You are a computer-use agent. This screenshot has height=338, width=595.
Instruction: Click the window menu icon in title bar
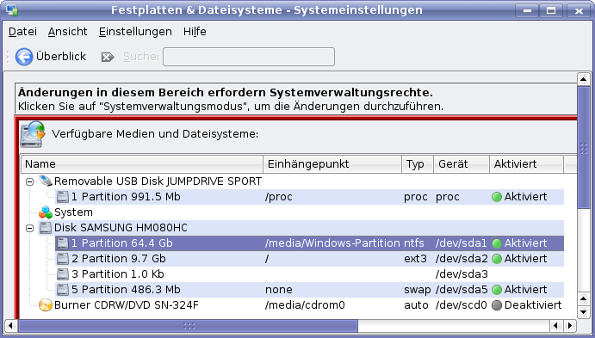[x=12, y=9]
